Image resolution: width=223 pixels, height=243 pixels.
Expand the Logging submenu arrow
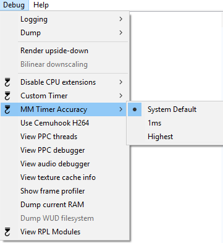click(x=121, y=19)
